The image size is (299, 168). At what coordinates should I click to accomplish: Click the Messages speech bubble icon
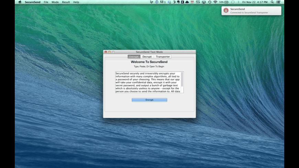pyautogui.click(x=233, y=2)
